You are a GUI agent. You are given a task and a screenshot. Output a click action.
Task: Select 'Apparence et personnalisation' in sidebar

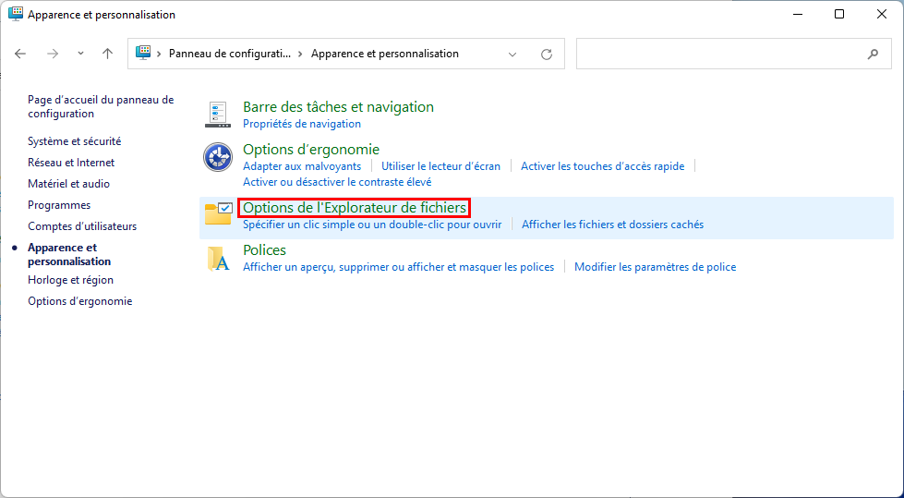69,254
